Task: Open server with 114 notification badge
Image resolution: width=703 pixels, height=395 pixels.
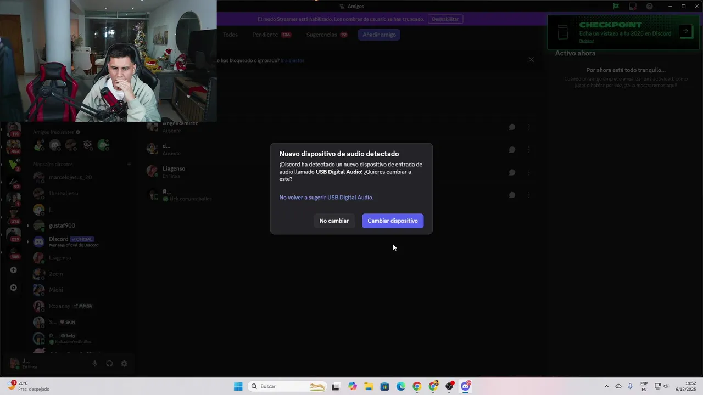Action: click(13, 129)
